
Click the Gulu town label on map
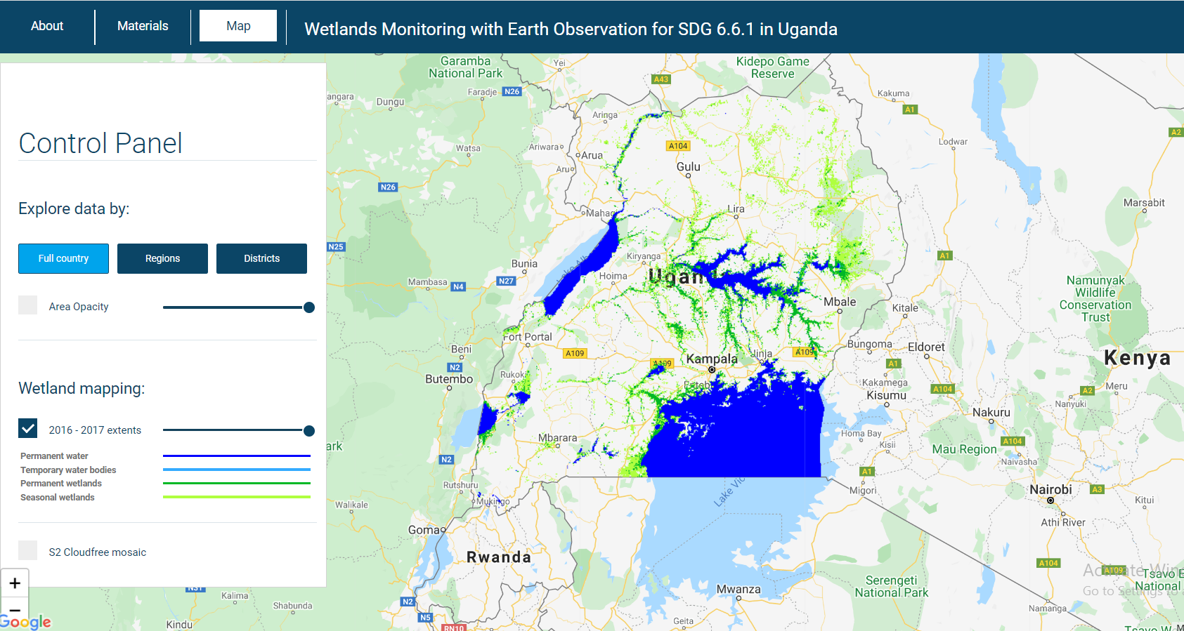point(689,166)
